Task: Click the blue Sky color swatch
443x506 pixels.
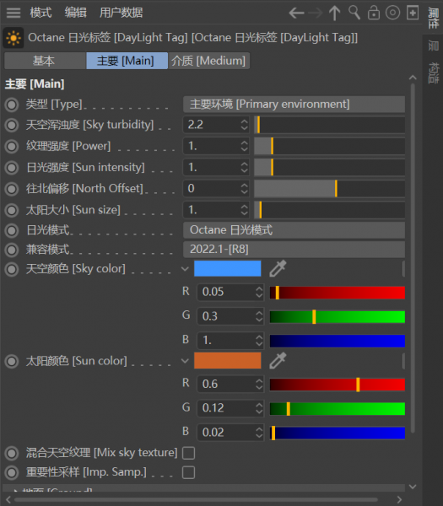Action: point(227,268)
